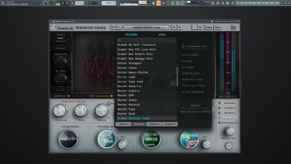Select the Guitar Heavy Rhythm preset

[132, 72]
